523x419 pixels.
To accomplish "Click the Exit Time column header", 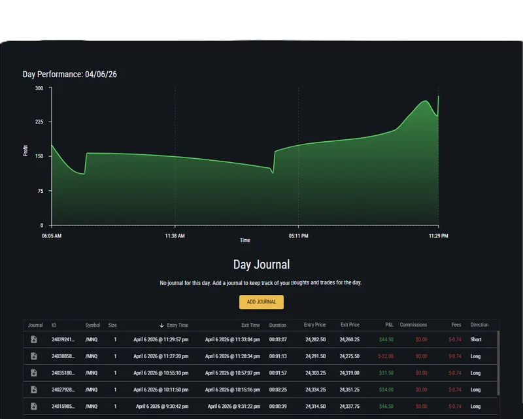I will click(x=250, y=325).
